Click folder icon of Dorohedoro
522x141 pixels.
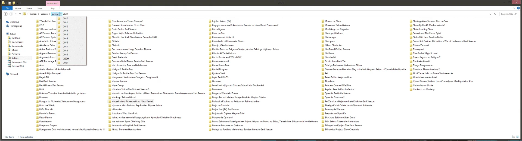click(38, 122)
